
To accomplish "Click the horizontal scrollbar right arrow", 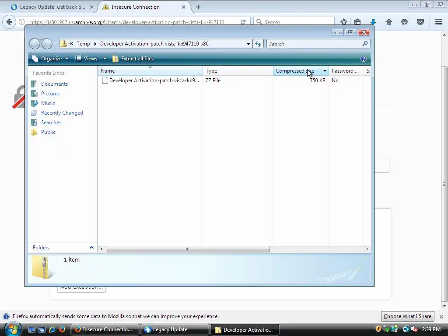I will point(367,249).
